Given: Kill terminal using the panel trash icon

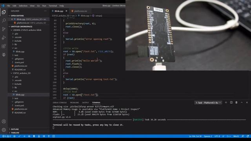Looking at the screenshot, I should (236, 103).
